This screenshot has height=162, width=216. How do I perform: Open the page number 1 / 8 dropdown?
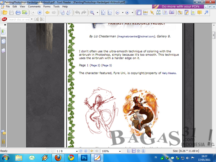76,151
